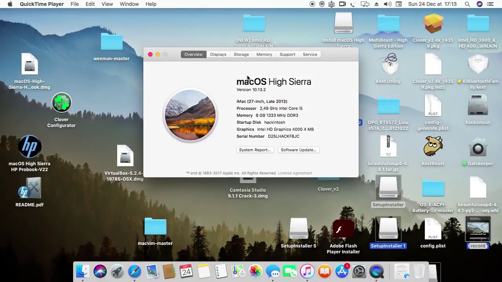The height and width of the screenshot is (282, 502).
Task: Open System Preferences gear in Dock
Action: coord(359,271)
